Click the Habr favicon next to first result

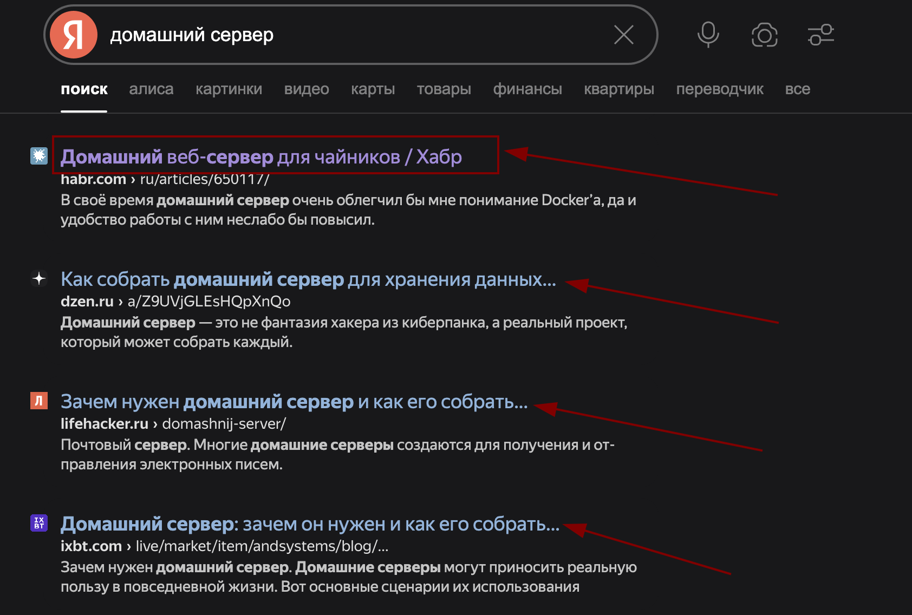(39, 156)
